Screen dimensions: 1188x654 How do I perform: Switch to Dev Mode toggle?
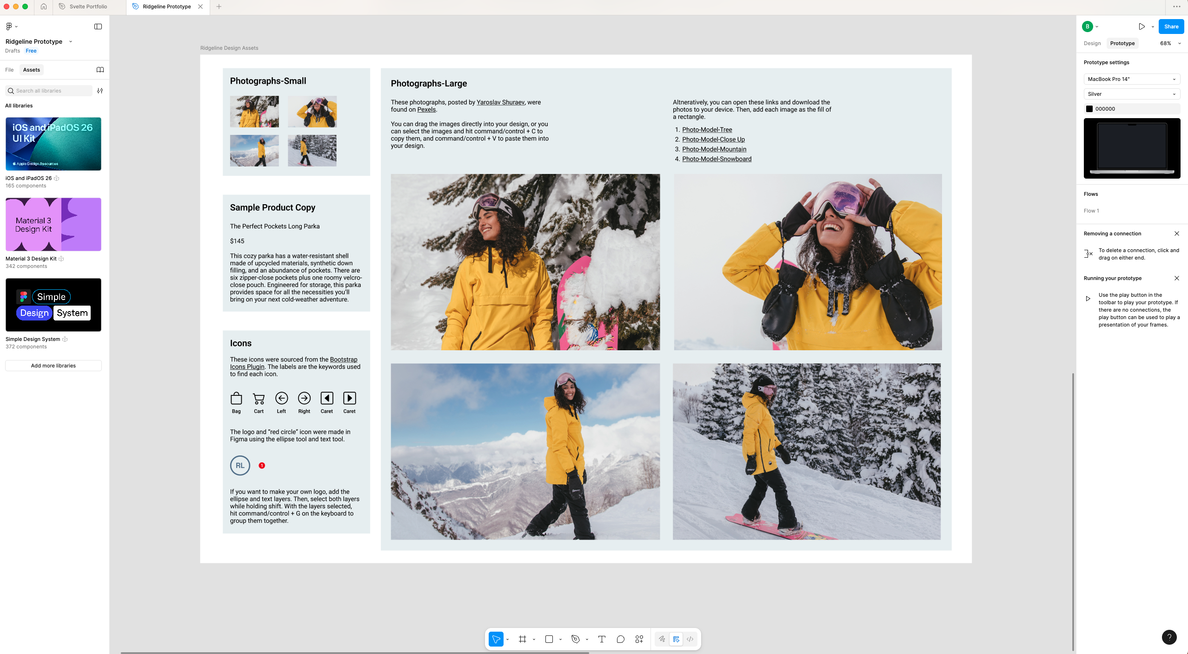[x=690, y=639]
